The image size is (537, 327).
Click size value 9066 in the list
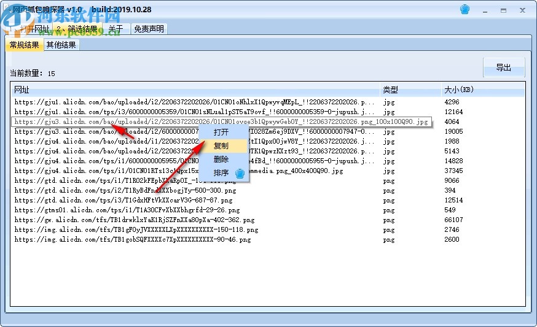coord(452,180)
